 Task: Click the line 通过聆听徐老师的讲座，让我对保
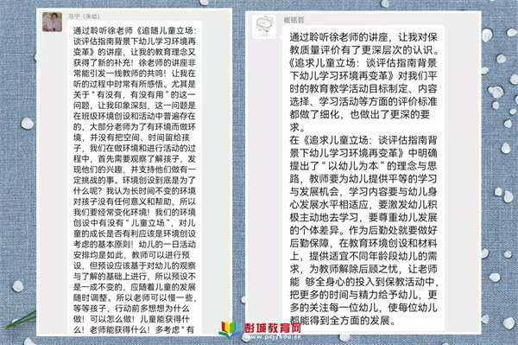[x=363, y=37]
